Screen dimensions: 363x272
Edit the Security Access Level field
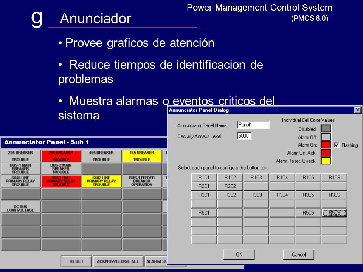click(x=245, y=136)
